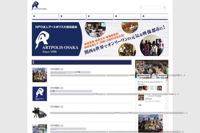Click the 'July 28 at 3:38am' timestamp
The width and height of the screenshot is (200, 133).
tap(153, 101)
